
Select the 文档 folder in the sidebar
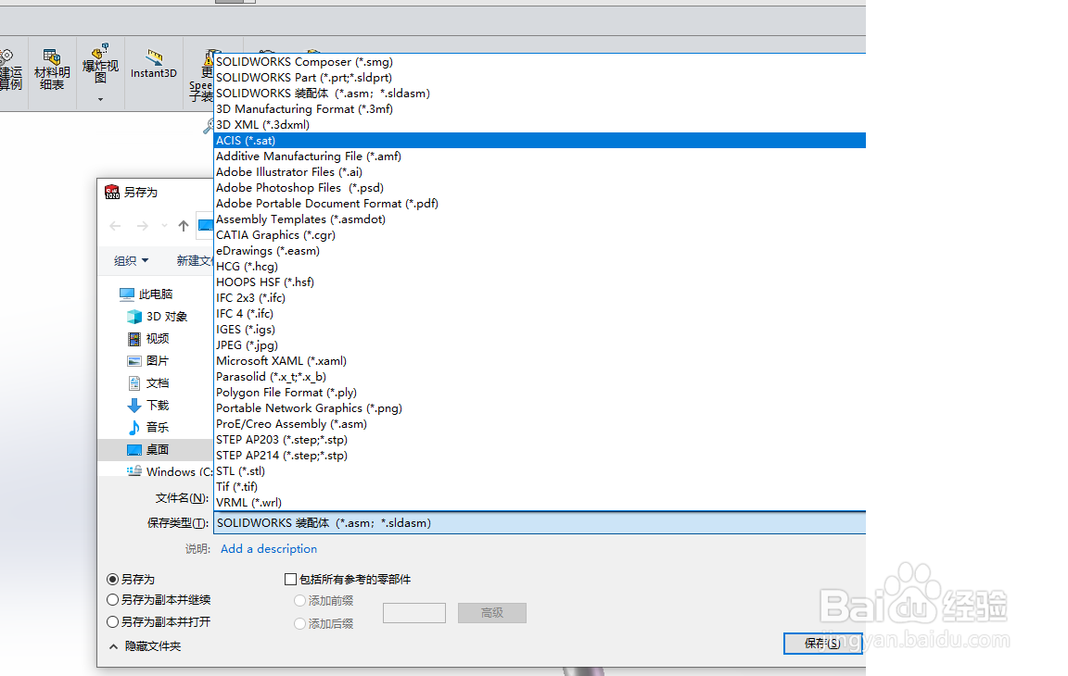148,382
